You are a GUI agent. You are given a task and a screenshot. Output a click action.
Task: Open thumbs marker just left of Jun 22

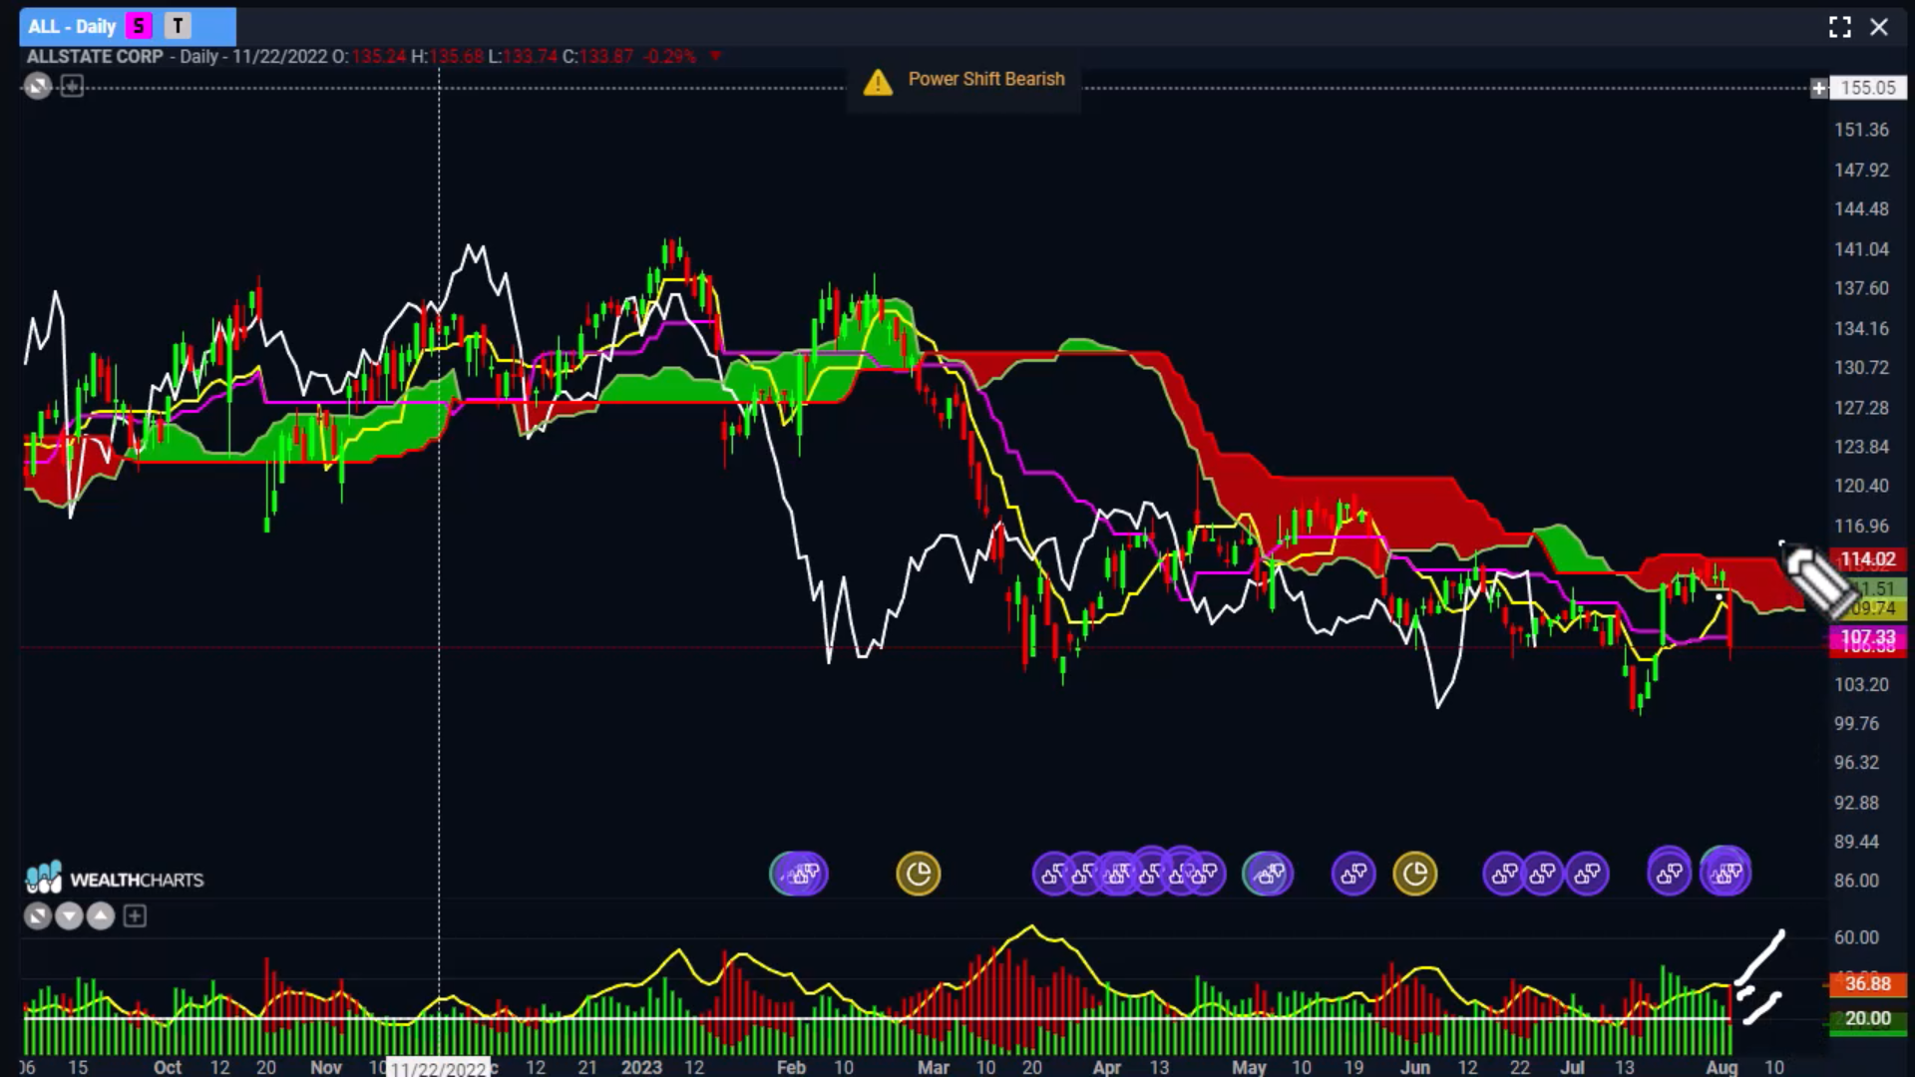1505,875
